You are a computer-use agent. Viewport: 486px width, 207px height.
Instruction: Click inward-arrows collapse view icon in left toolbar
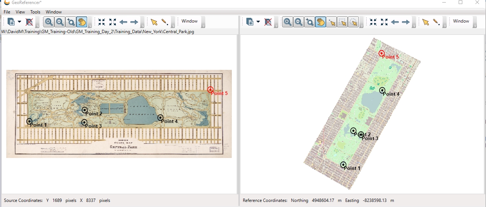[101, 22]
